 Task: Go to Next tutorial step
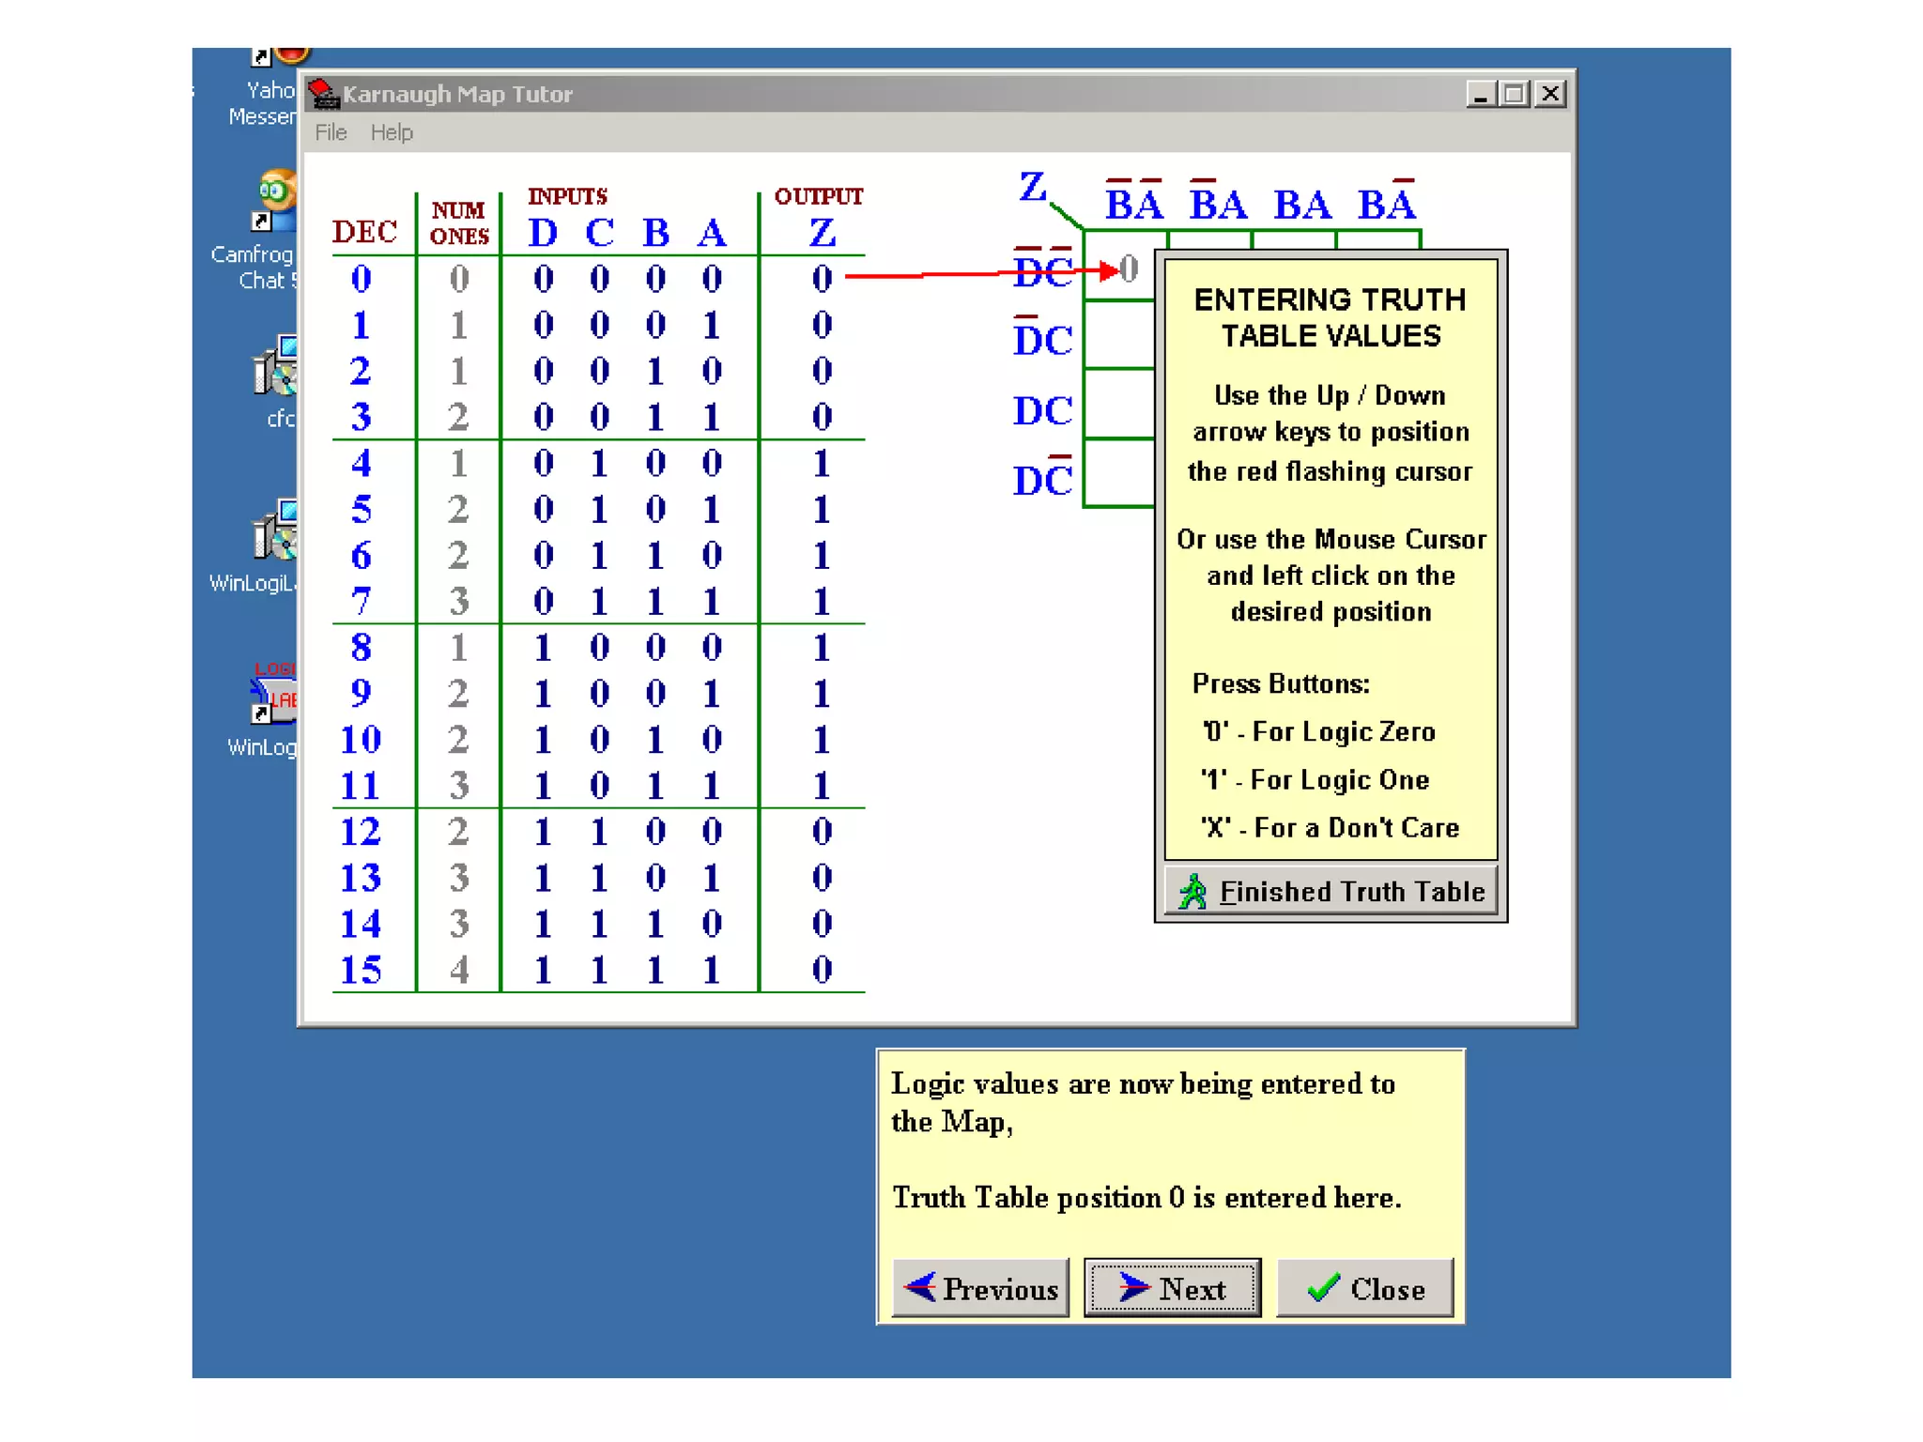coord(1172,1288)
